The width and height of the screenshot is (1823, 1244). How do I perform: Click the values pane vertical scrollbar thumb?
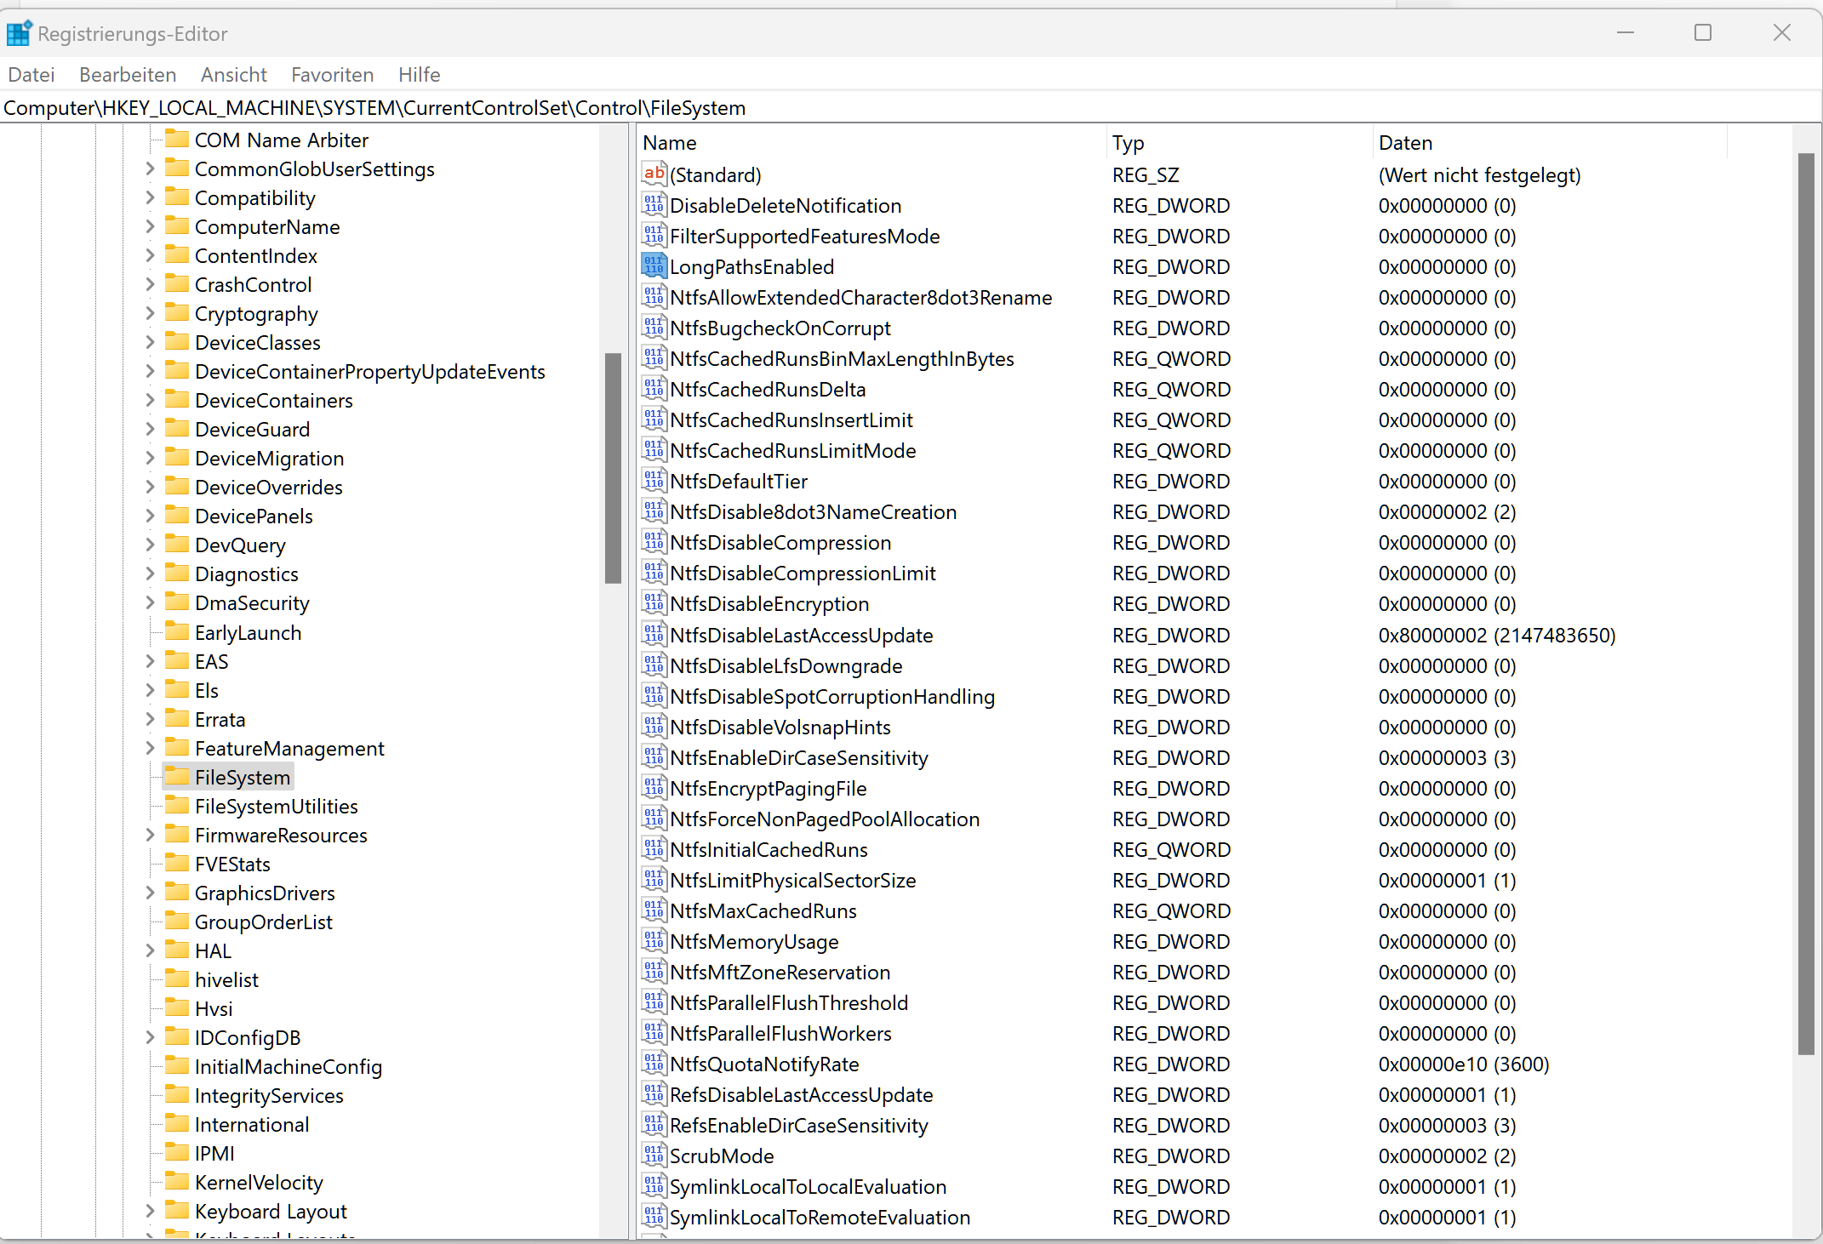[x=1806, y=604]
